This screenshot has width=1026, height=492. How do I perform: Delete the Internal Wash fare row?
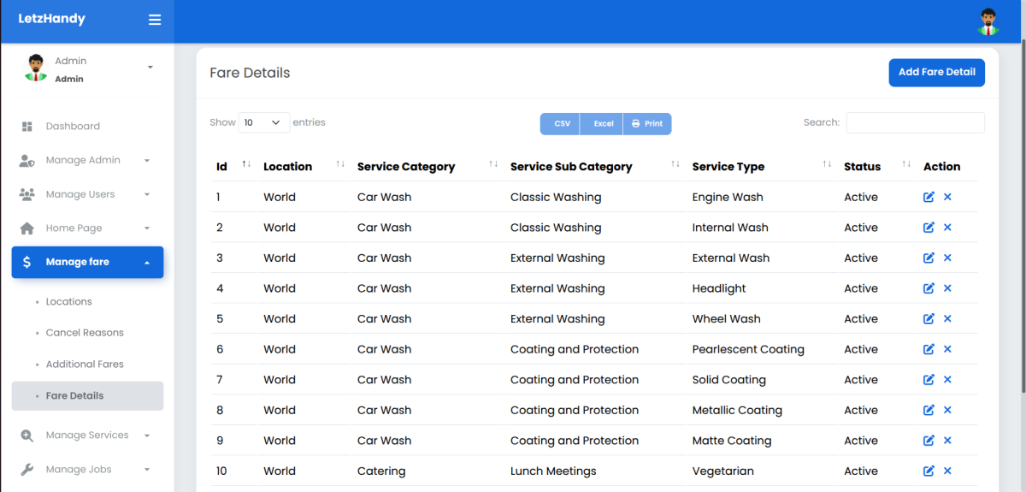click(947, 228)
